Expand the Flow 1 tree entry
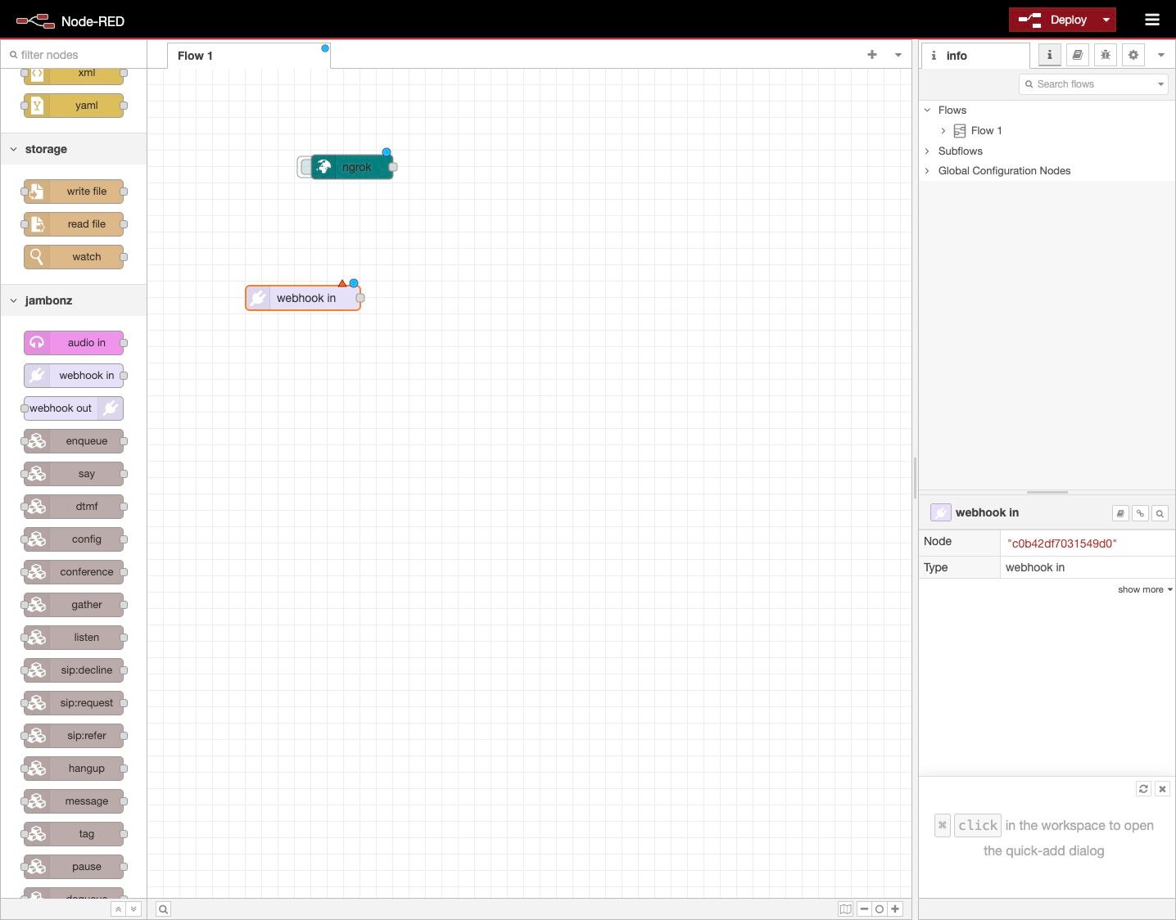This screenshot has width=1176, height=920. pyautogui.click(x=943, y=130)
